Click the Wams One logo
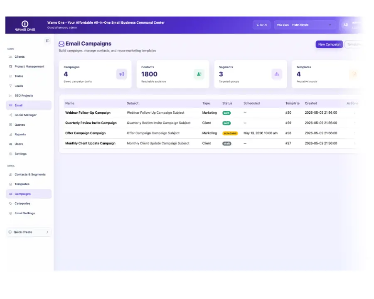Image resolution: width=374 pixels, height=299 pixels. (25, 25)
